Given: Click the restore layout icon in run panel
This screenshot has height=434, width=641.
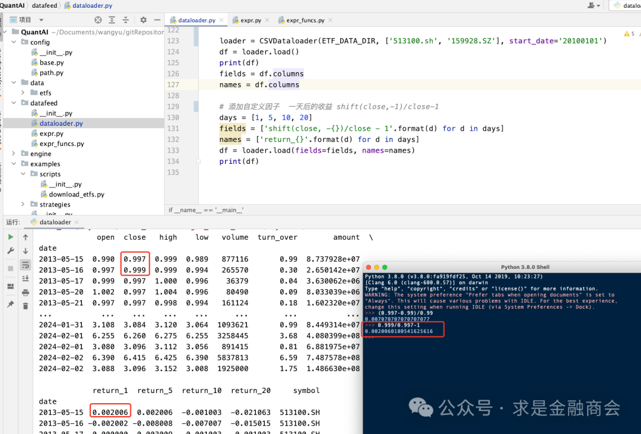Looking at the screenshot, I should tap(11, 286).
